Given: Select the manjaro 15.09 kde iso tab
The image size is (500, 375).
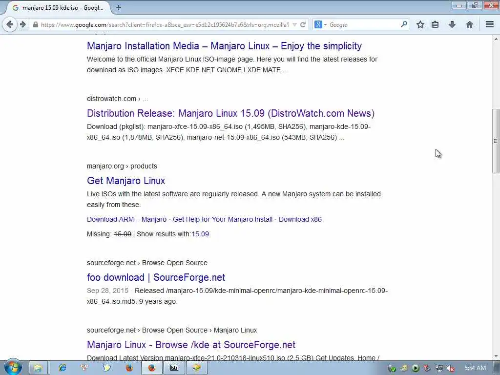Looking at the screenshot, I should [x=59, y=8].
